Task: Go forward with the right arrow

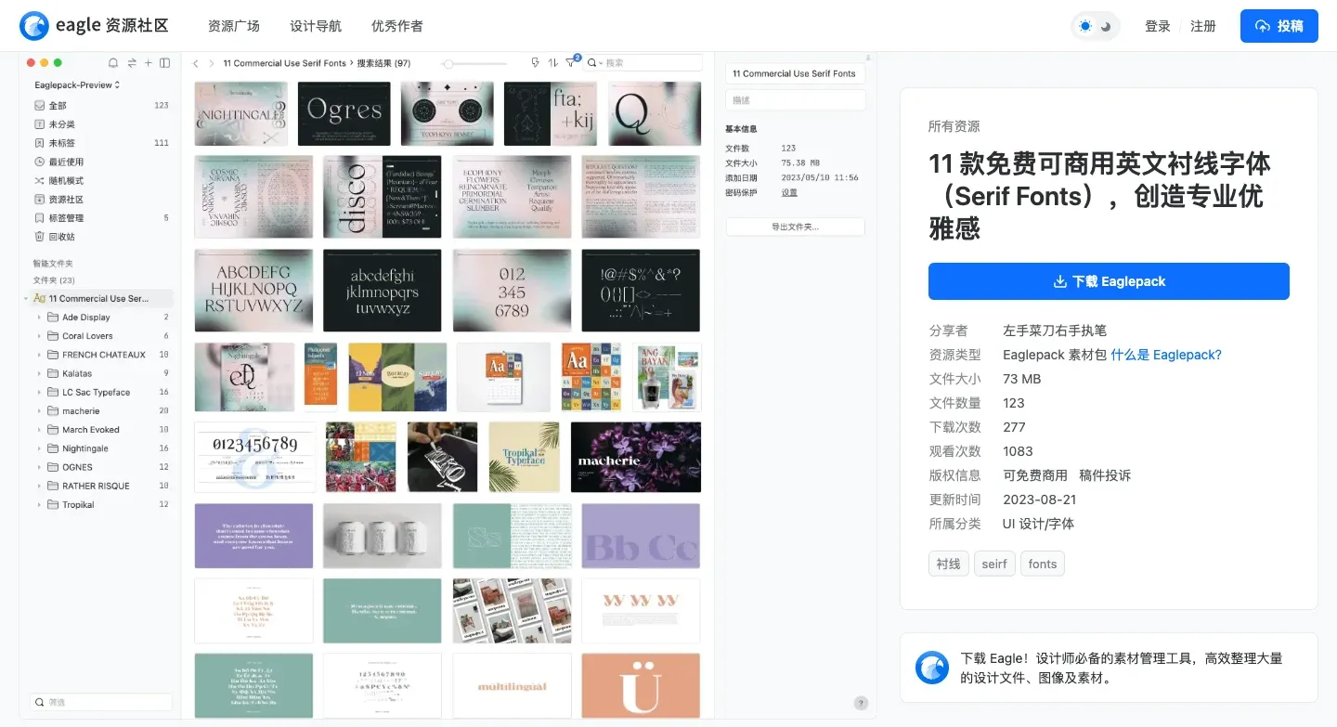Action: click(212, 64)
